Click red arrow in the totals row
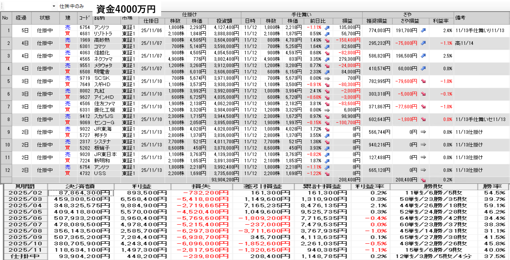The image size is (510, 260). [x=423, y=179]
